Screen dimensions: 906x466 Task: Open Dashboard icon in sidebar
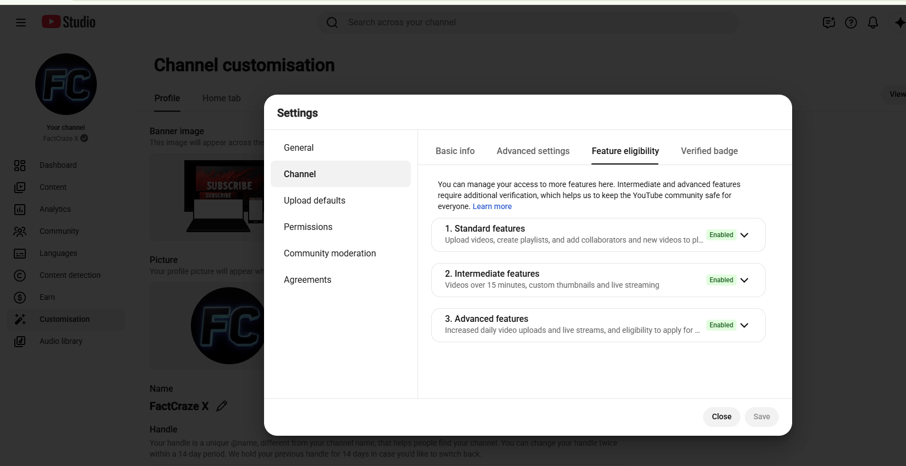[x=20, y=166]
